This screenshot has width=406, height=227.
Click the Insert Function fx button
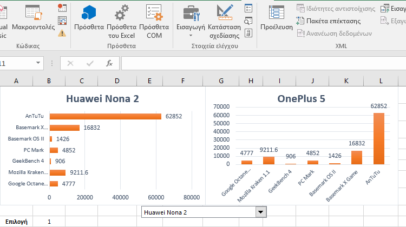109,63
